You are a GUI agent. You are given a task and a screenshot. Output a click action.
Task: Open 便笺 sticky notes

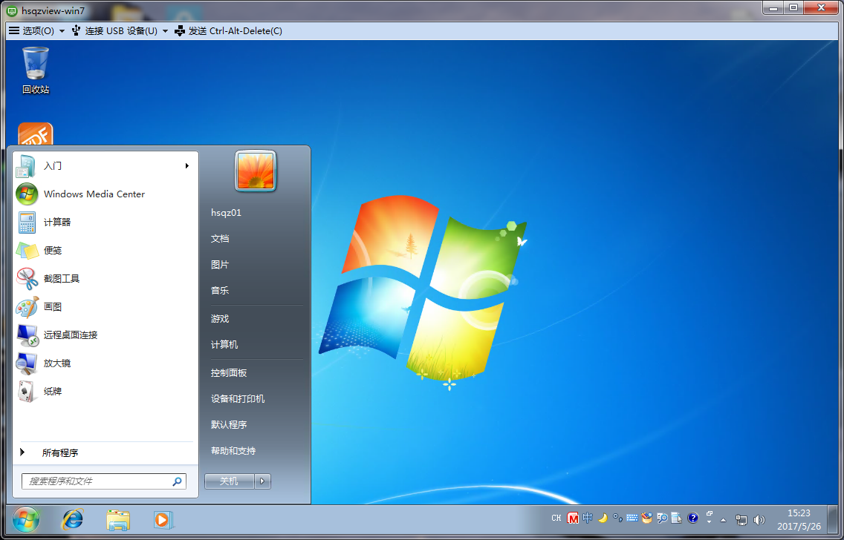tap(104, 251)
